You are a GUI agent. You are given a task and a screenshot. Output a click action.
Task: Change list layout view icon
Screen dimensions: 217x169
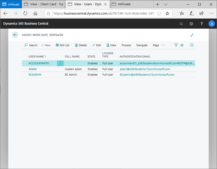click(x=182, y=45)
